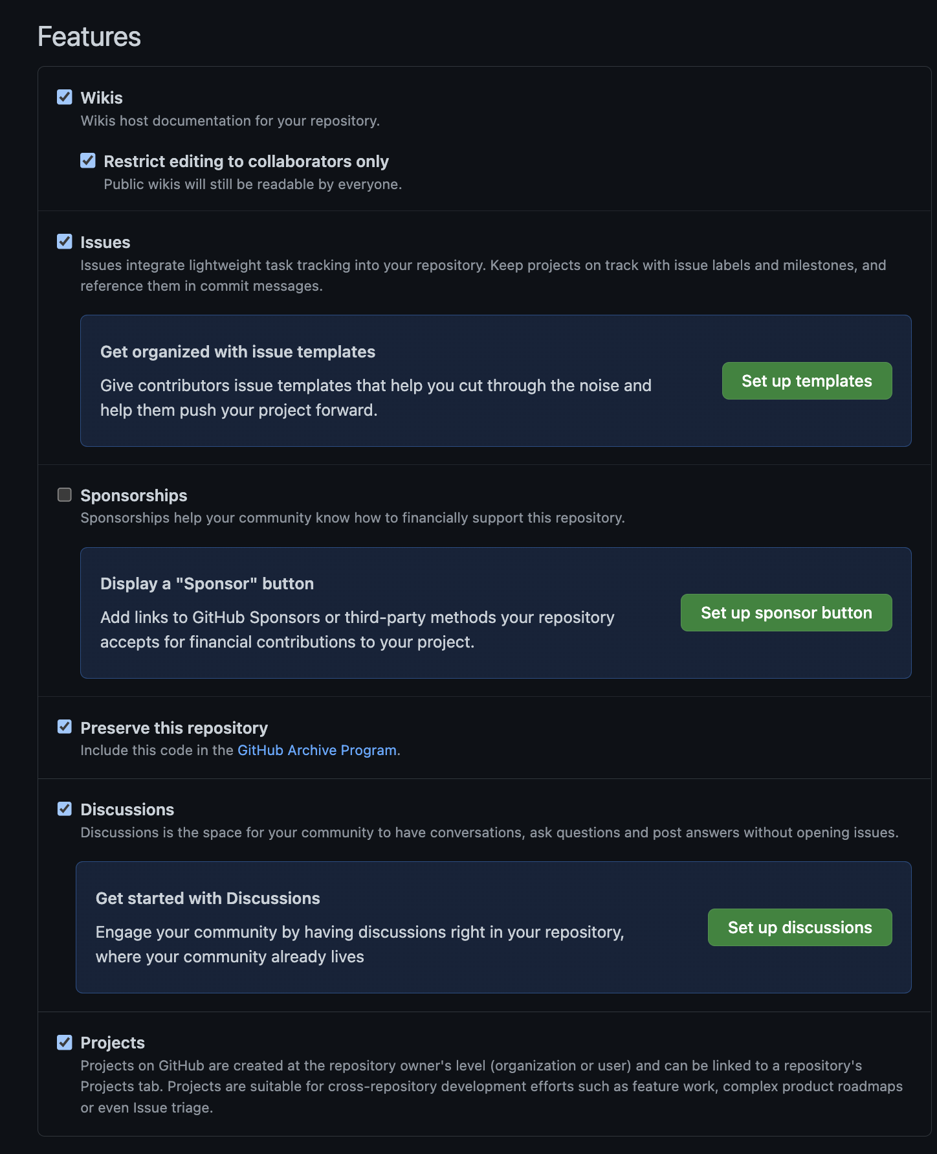The height and width of the screenshot is (1154, 937).
Task: Click the Projects label text
Action: 113,1043
